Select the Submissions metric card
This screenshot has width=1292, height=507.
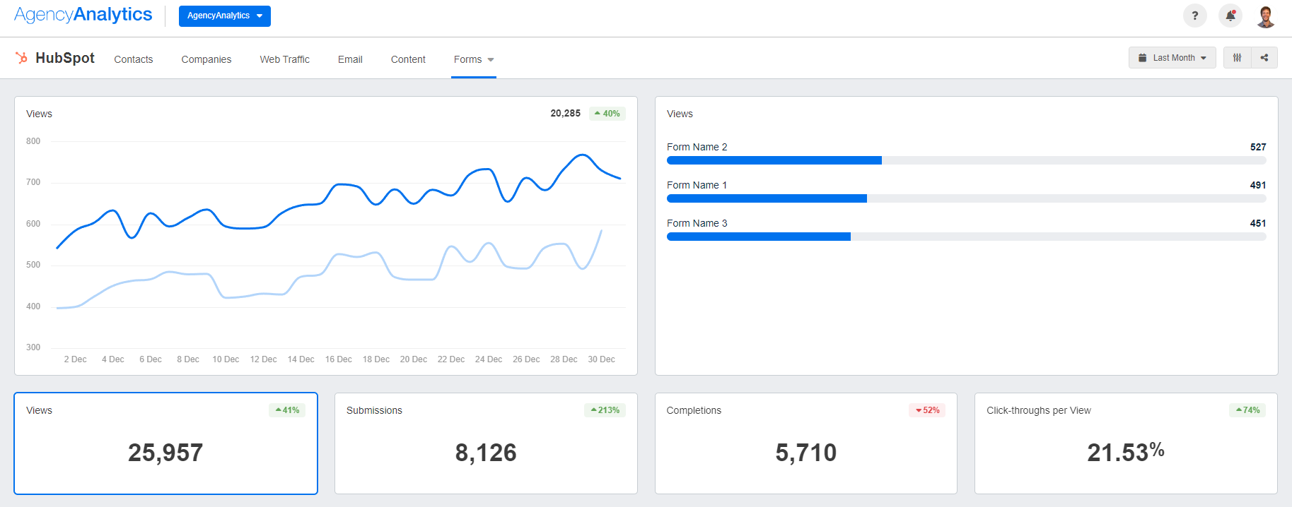(486, 443)
